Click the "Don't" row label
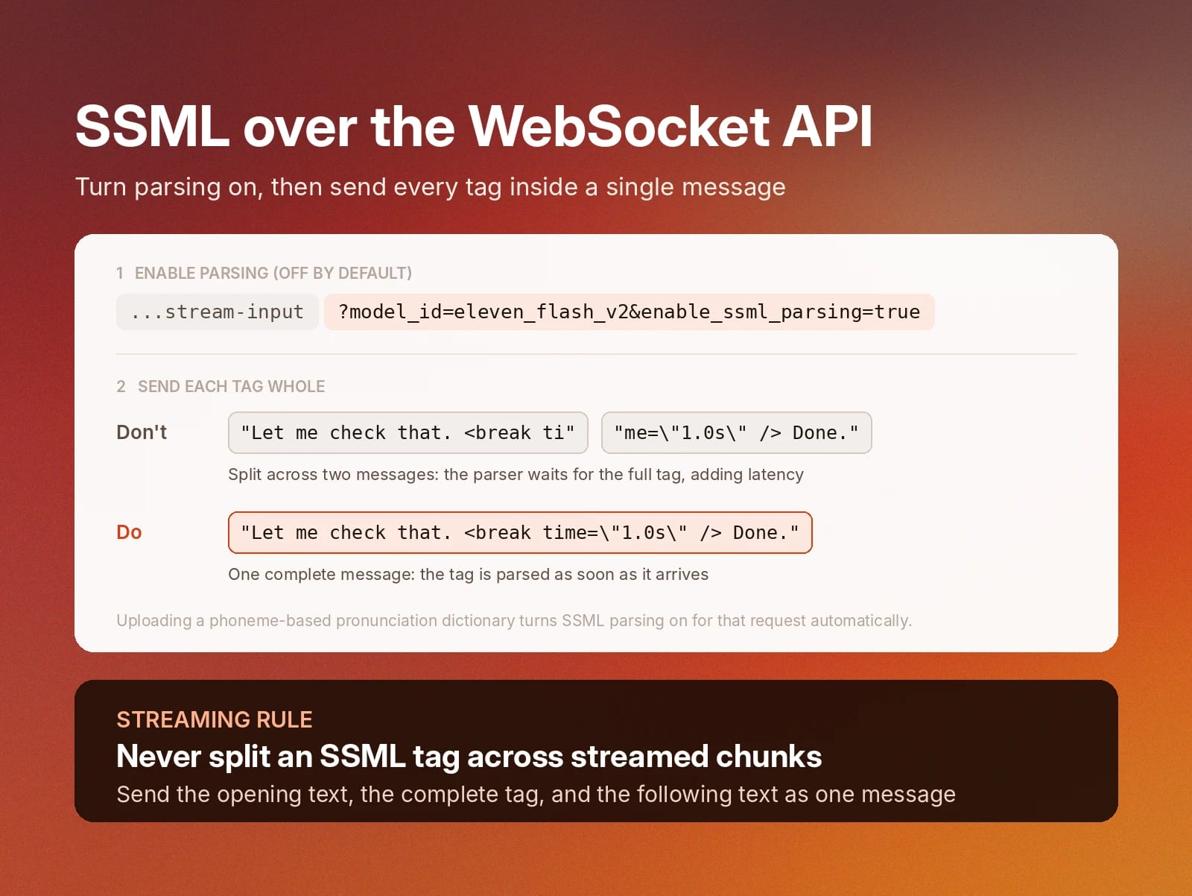 click(x=142, y=432)
